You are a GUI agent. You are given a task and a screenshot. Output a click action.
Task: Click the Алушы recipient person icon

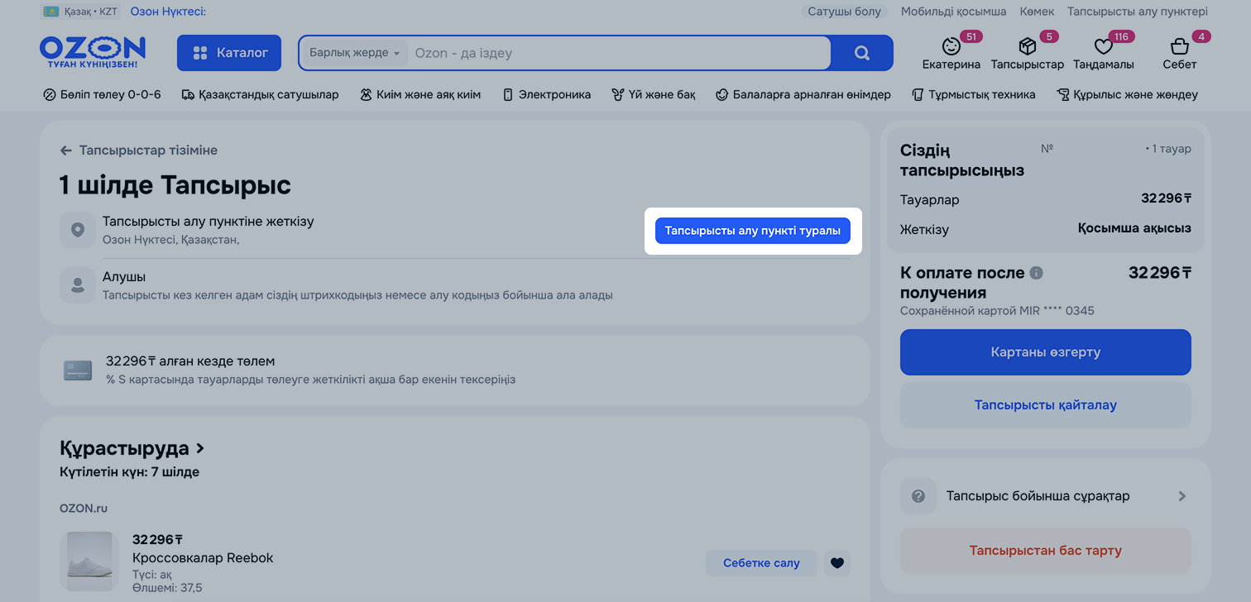click(x=78, y=285)
